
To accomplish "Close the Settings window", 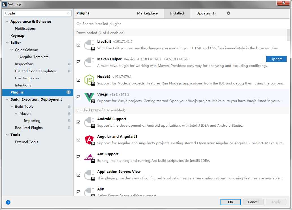I will (283, 3).
